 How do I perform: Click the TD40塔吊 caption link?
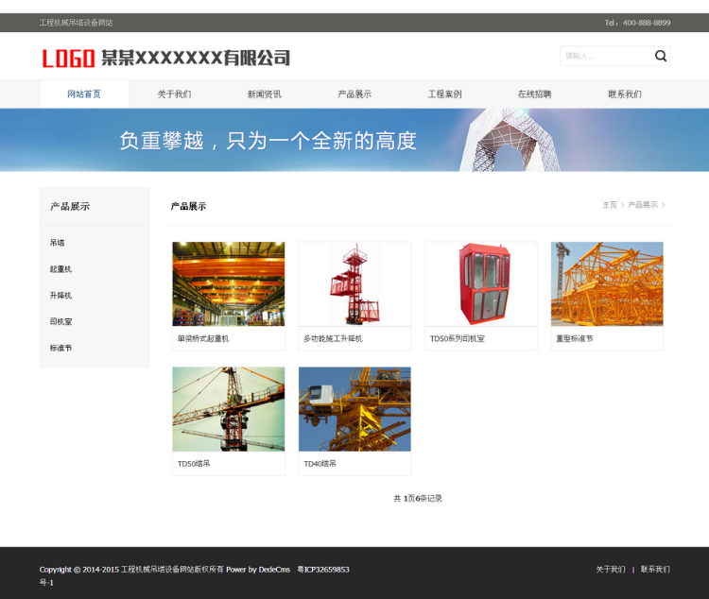pos(320,464)
